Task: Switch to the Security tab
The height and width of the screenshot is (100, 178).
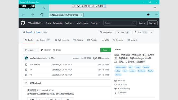Action: click(x=118, y=40)
